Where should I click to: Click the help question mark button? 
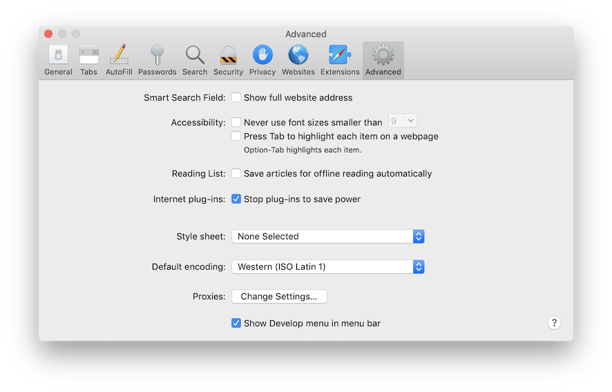[554, 323]
